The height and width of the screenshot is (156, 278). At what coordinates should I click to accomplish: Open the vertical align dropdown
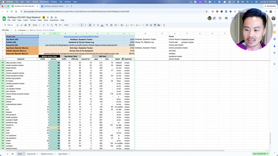(x=127, y=25)
